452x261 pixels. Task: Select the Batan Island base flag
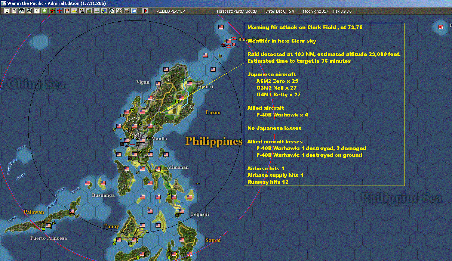click(x=228, y=41)
